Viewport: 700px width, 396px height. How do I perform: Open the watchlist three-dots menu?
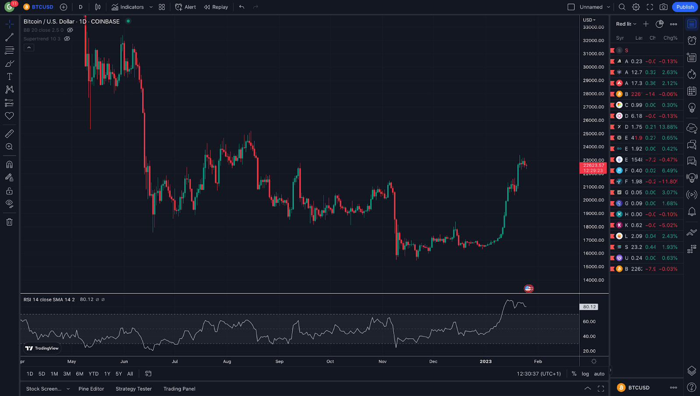674,24
